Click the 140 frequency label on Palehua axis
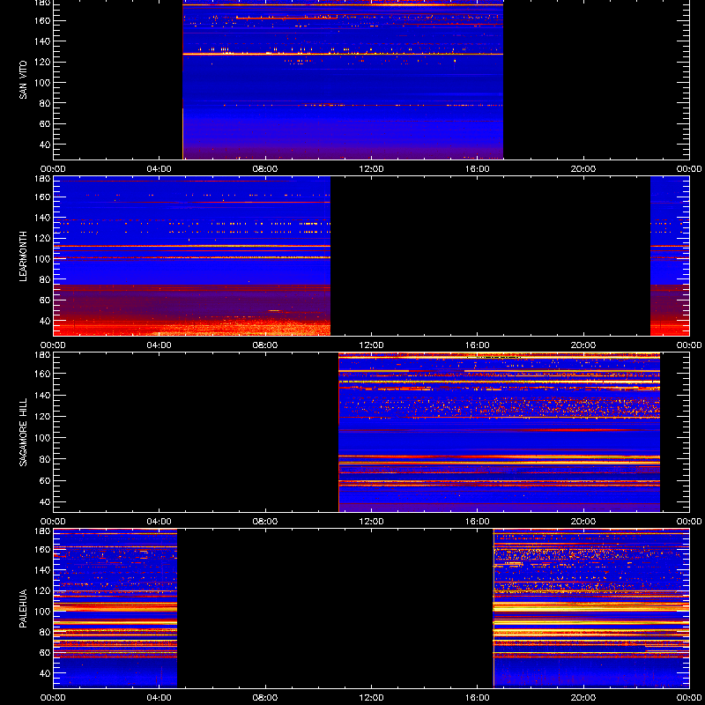 coord(43,569)
